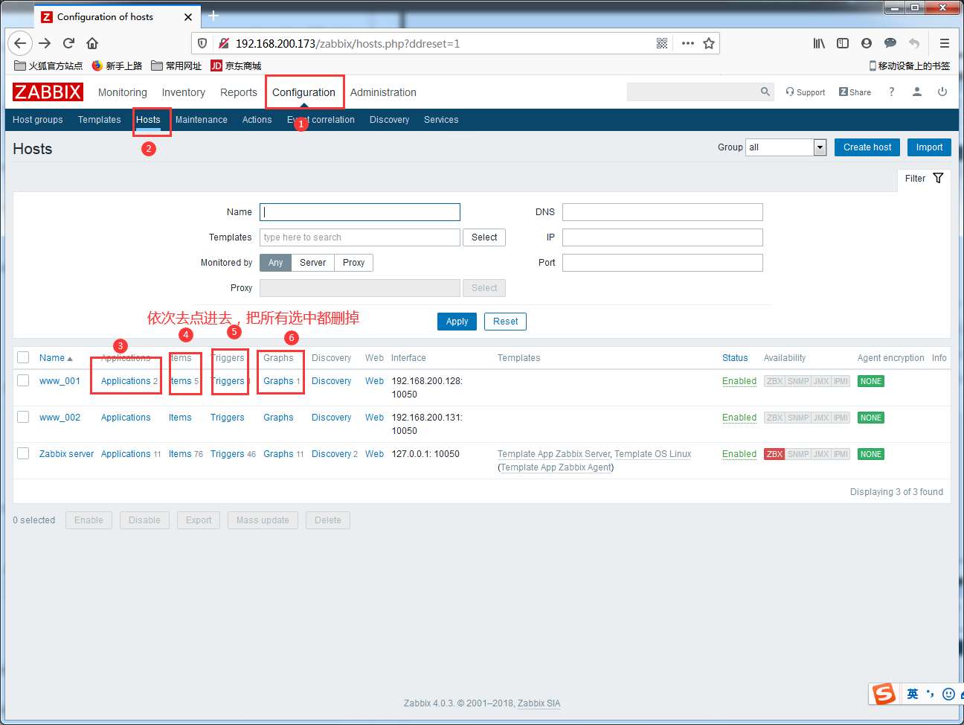Open the help question mark
This screenshot has width=964, height=725.
(891, 92)
